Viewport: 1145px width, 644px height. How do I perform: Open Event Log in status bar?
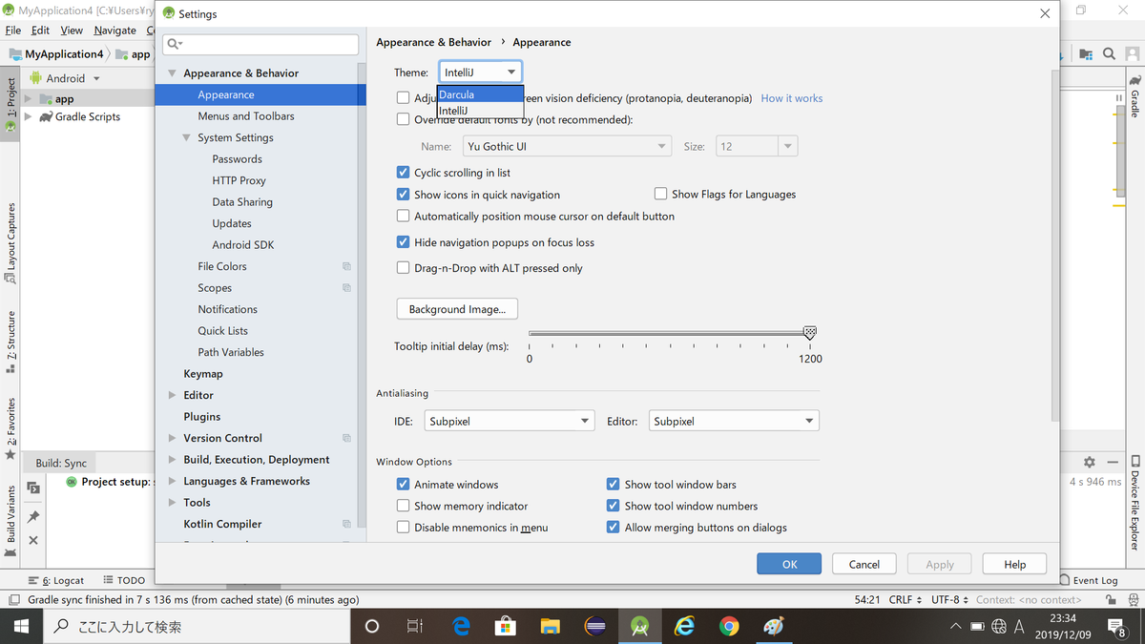point(1089,580)
